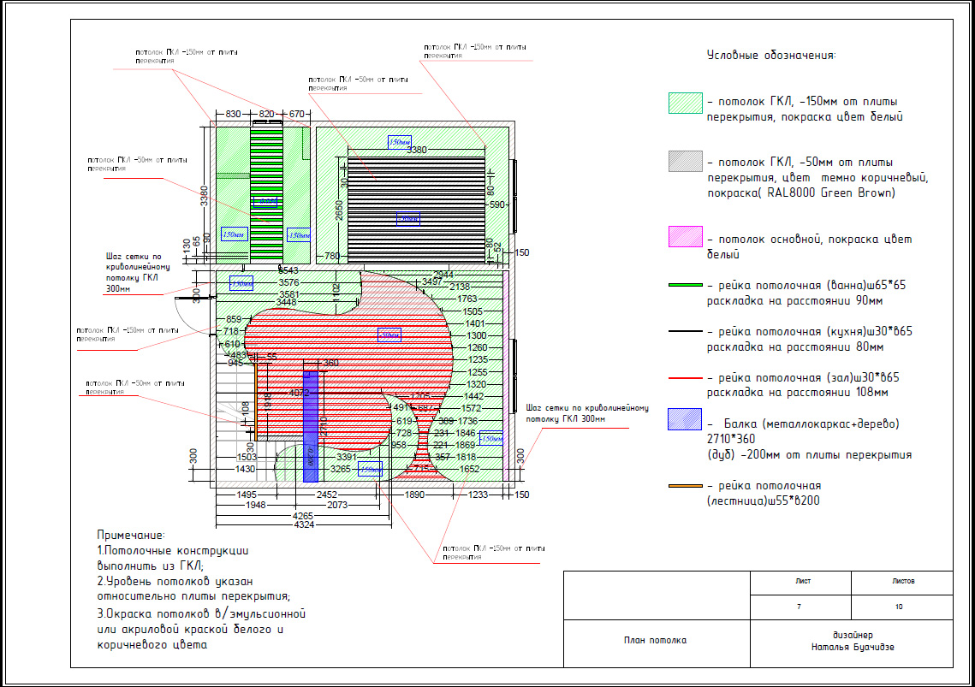Select the red ceiling rail legend line
975x687 pixels.
pyautogui.click(x=685, y=377)
